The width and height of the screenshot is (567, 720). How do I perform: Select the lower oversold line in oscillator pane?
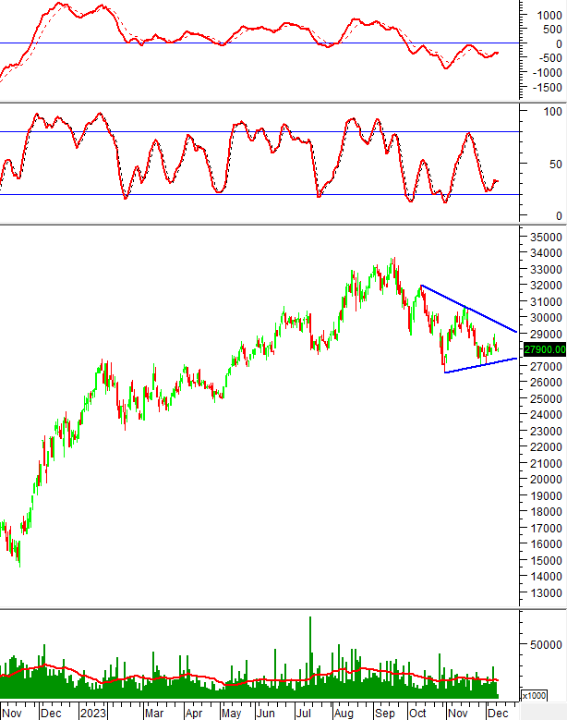[x=259, y=195]
